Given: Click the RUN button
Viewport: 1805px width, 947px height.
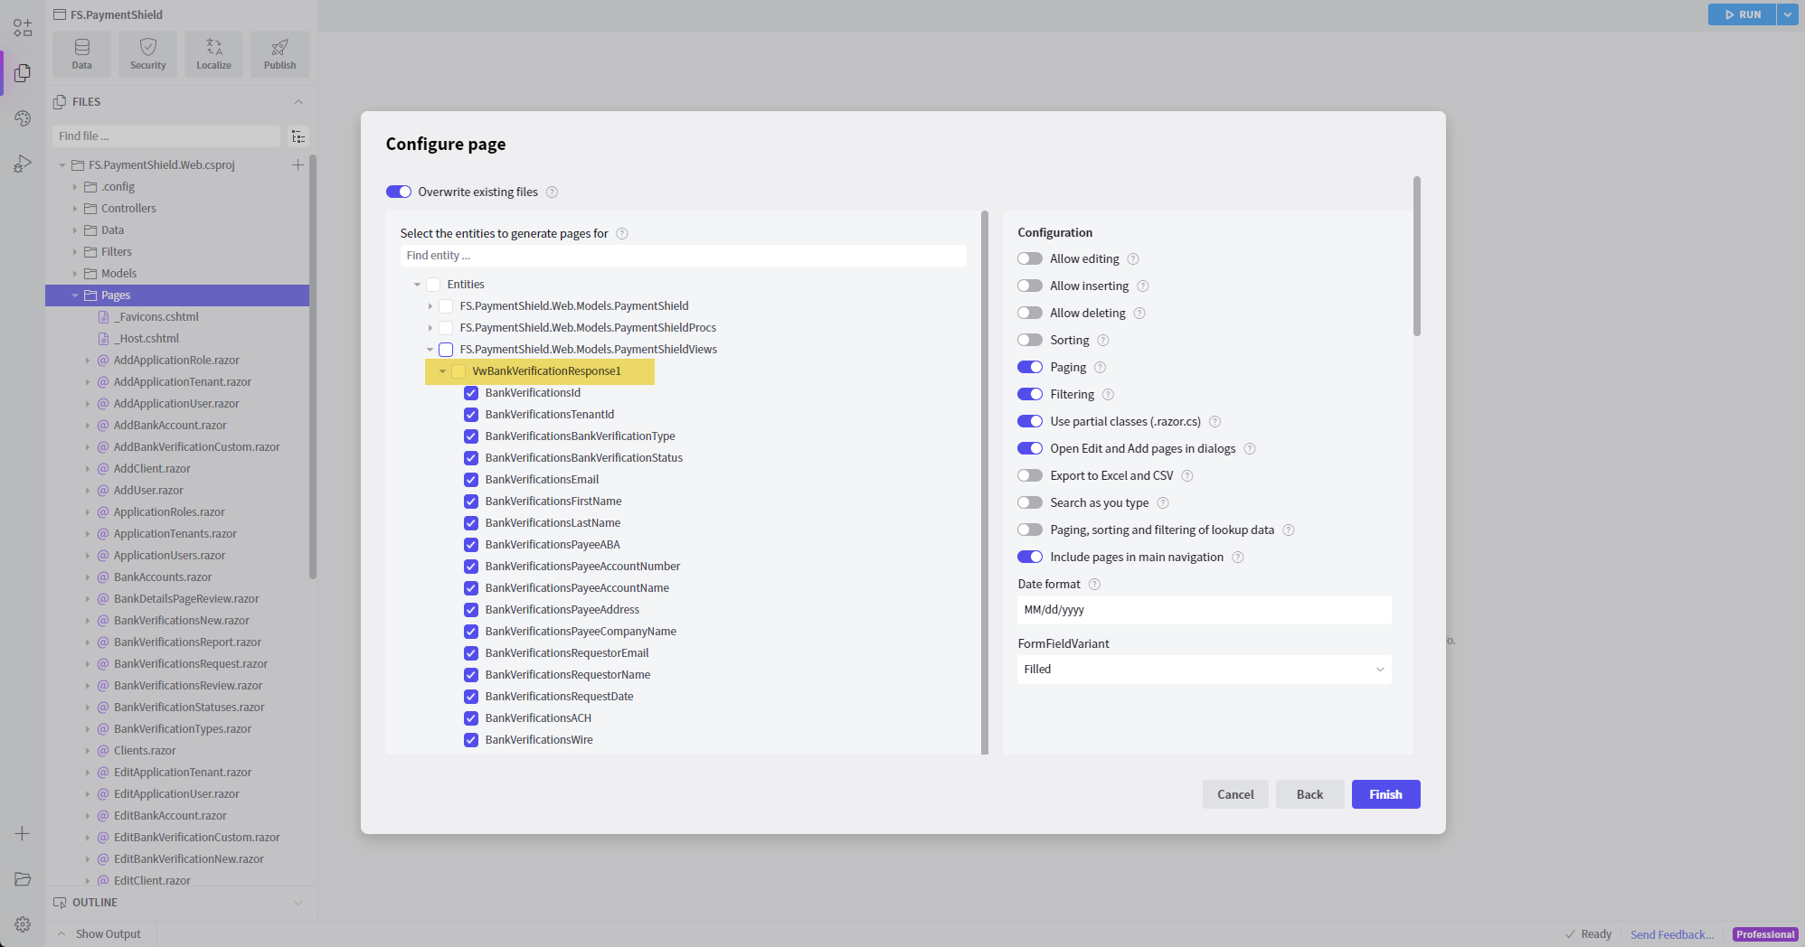Looking at the screenshot, I should (x=1742, y=14).
